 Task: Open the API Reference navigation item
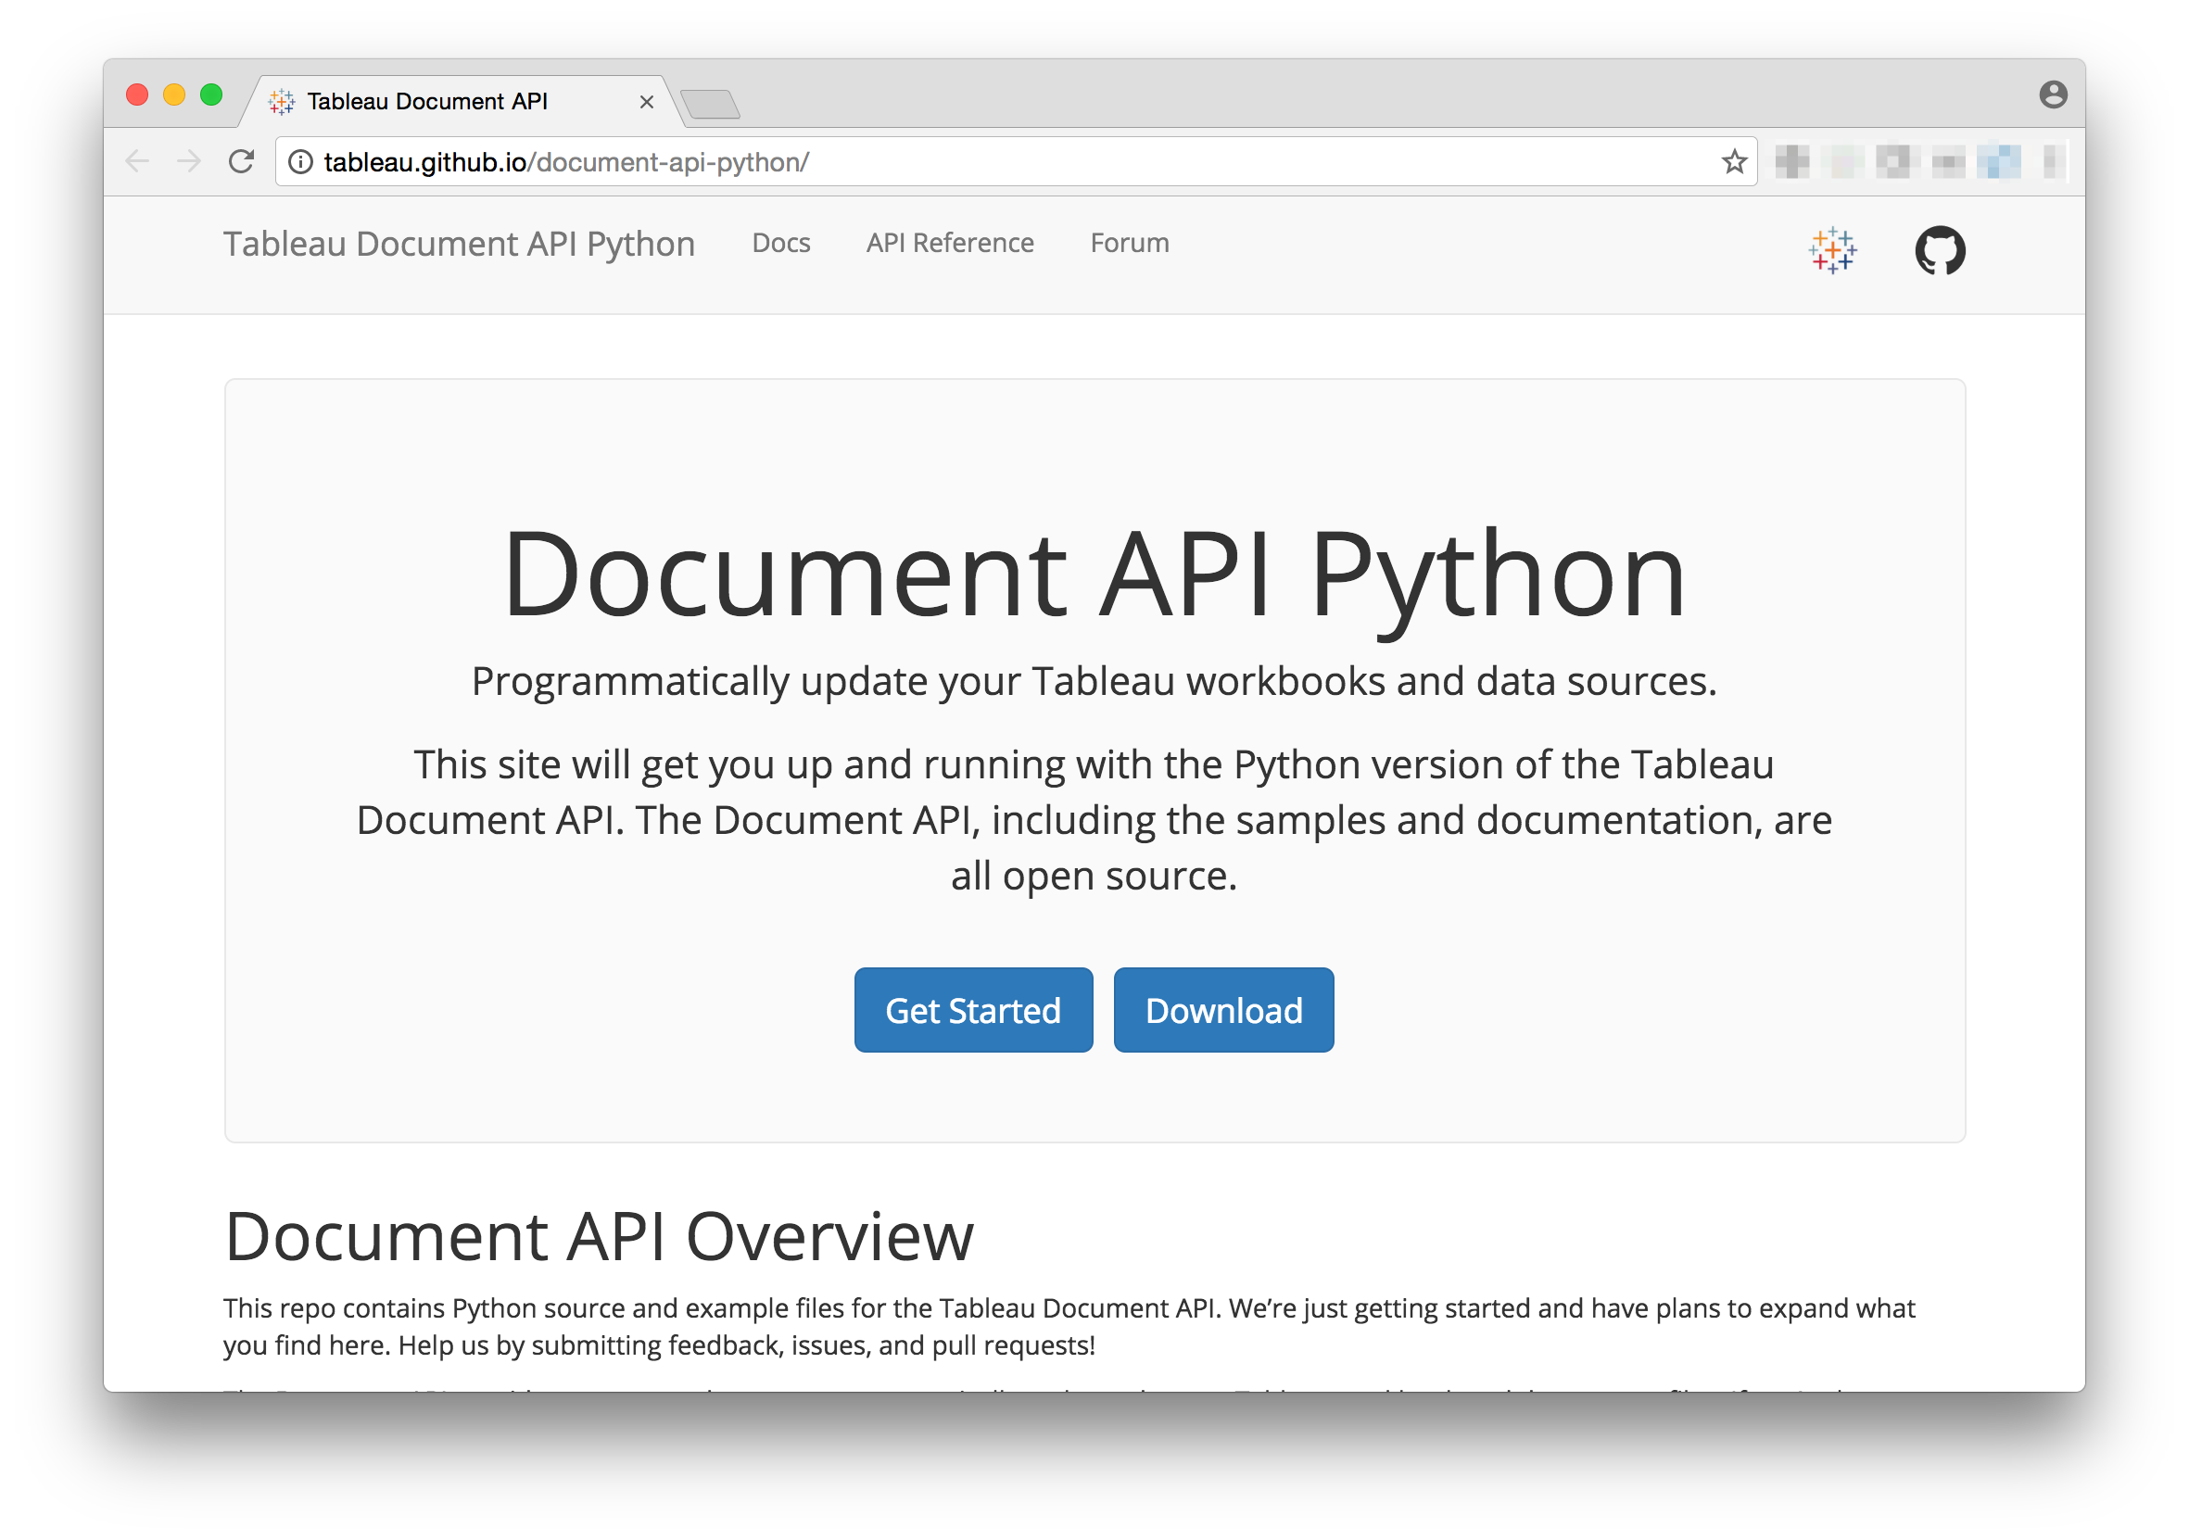pos(949,244)
